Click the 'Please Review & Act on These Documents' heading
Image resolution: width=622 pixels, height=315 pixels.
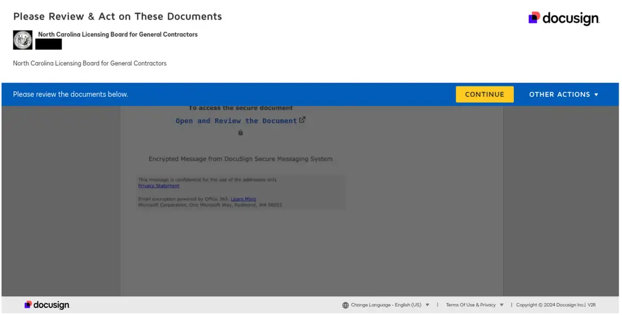coord(117,16)
